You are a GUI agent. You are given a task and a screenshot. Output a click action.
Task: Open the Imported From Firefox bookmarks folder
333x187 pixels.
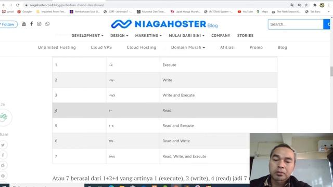point(51,11)
